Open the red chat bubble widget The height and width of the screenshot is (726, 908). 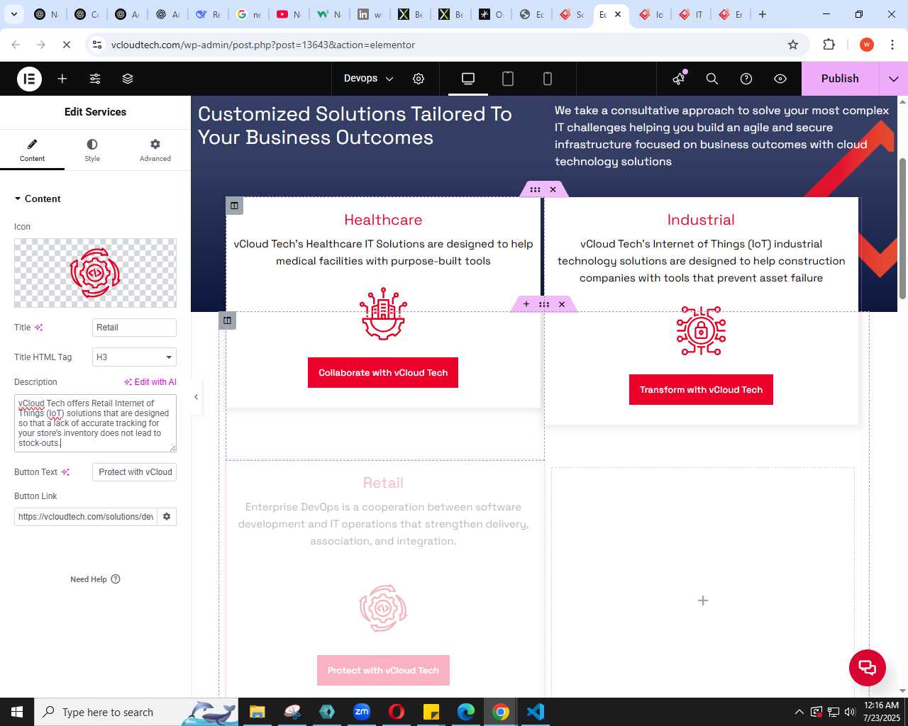tap(868, 668)
